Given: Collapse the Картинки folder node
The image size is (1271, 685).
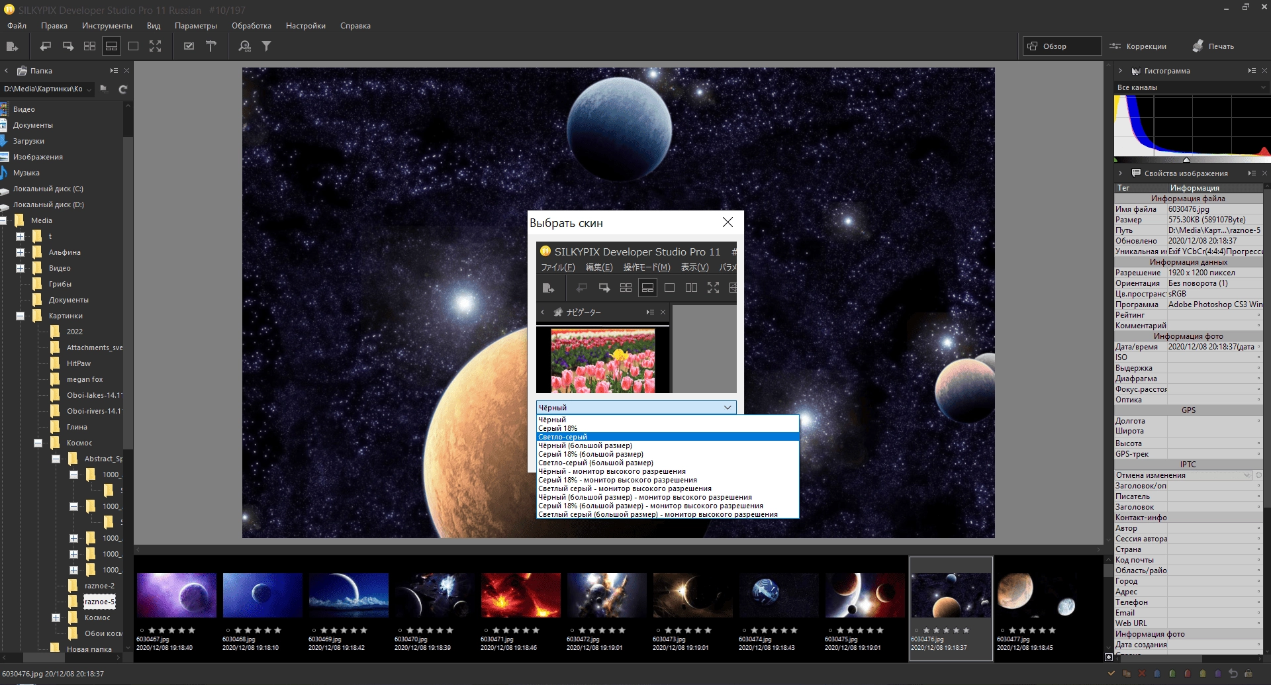Looking at the screenshot, I should pyautogui.click(x=20, y=316).
